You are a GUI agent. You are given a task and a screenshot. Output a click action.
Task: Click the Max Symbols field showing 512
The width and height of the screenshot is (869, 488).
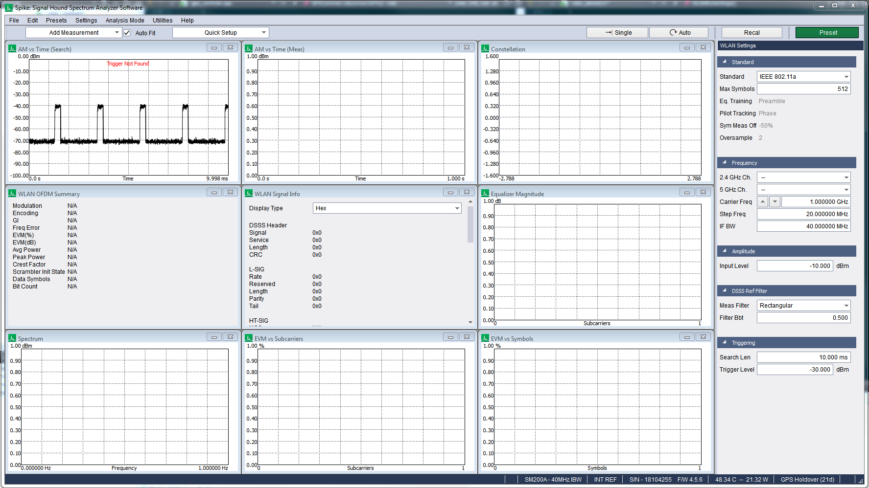pyautogui.click(x=803, y=89)
